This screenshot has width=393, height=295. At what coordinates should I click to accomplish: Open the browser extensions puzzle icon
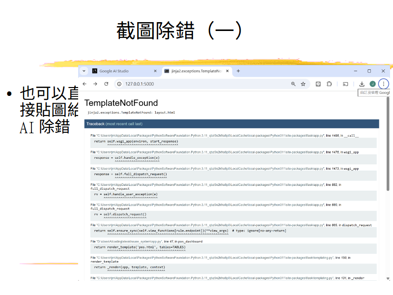pyautogui.click(x=330, y=84)
